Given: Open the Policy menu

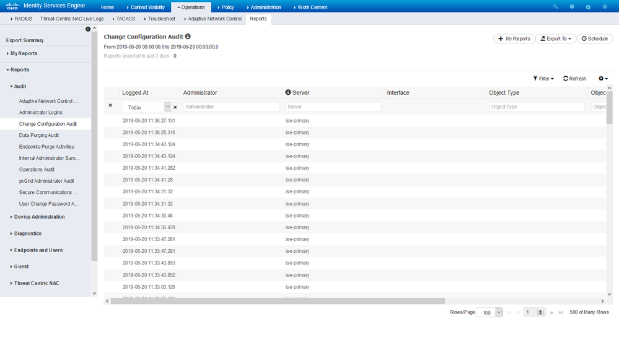Looking at the screenshot, I should pos(226,7).
